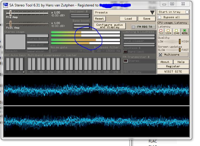The height and width of the screenshot is (146, 200).
Task: Click the top input level meter
Action: pos(86,32)
